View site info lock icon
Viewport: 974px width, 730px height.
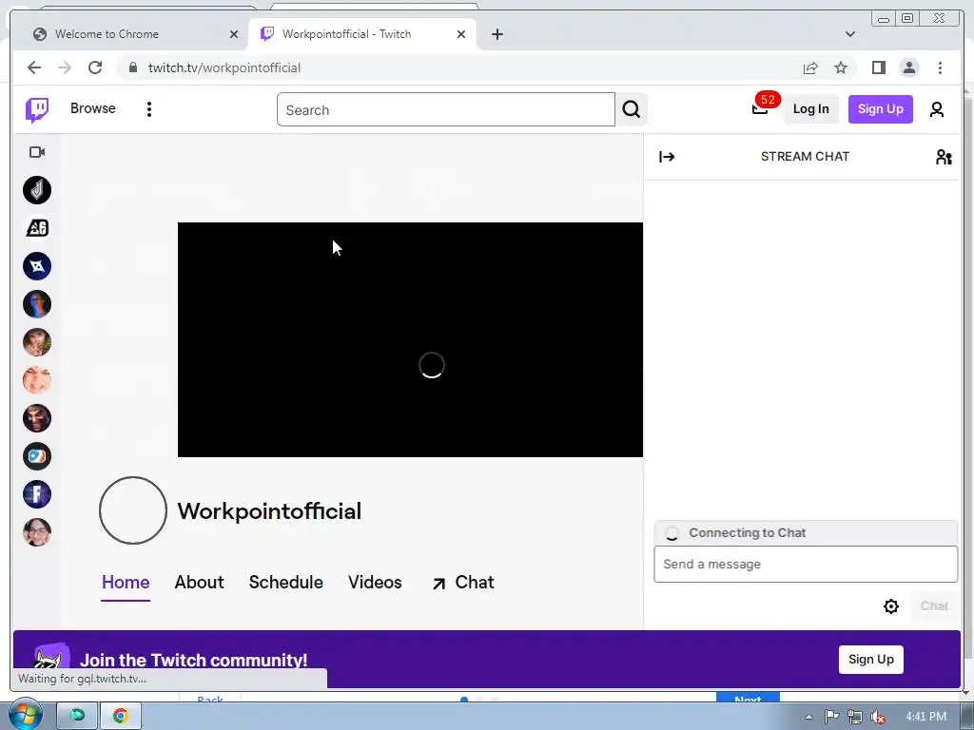(133, 67)
